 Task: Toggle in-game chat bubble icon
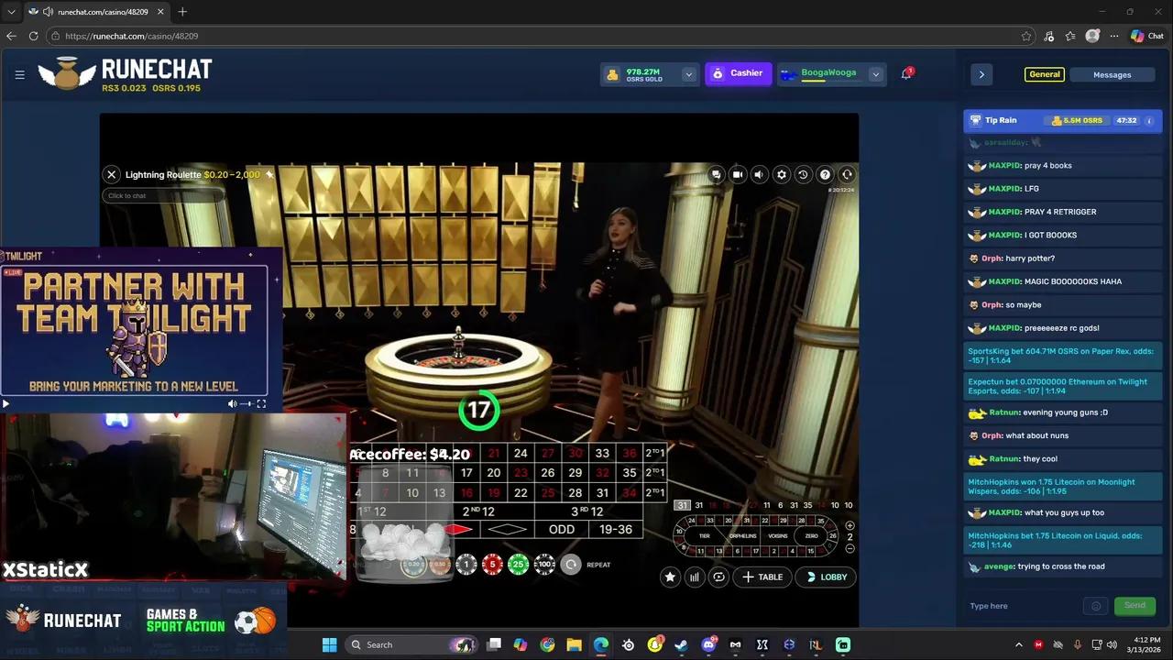(x=716, y=174)
